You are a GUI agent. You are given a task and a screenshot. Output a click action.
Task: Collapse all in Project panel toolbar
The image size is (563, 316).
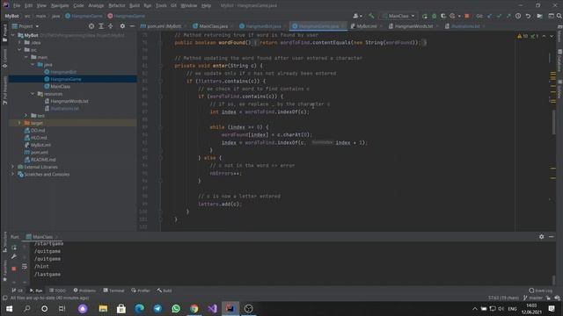[111, 26]
